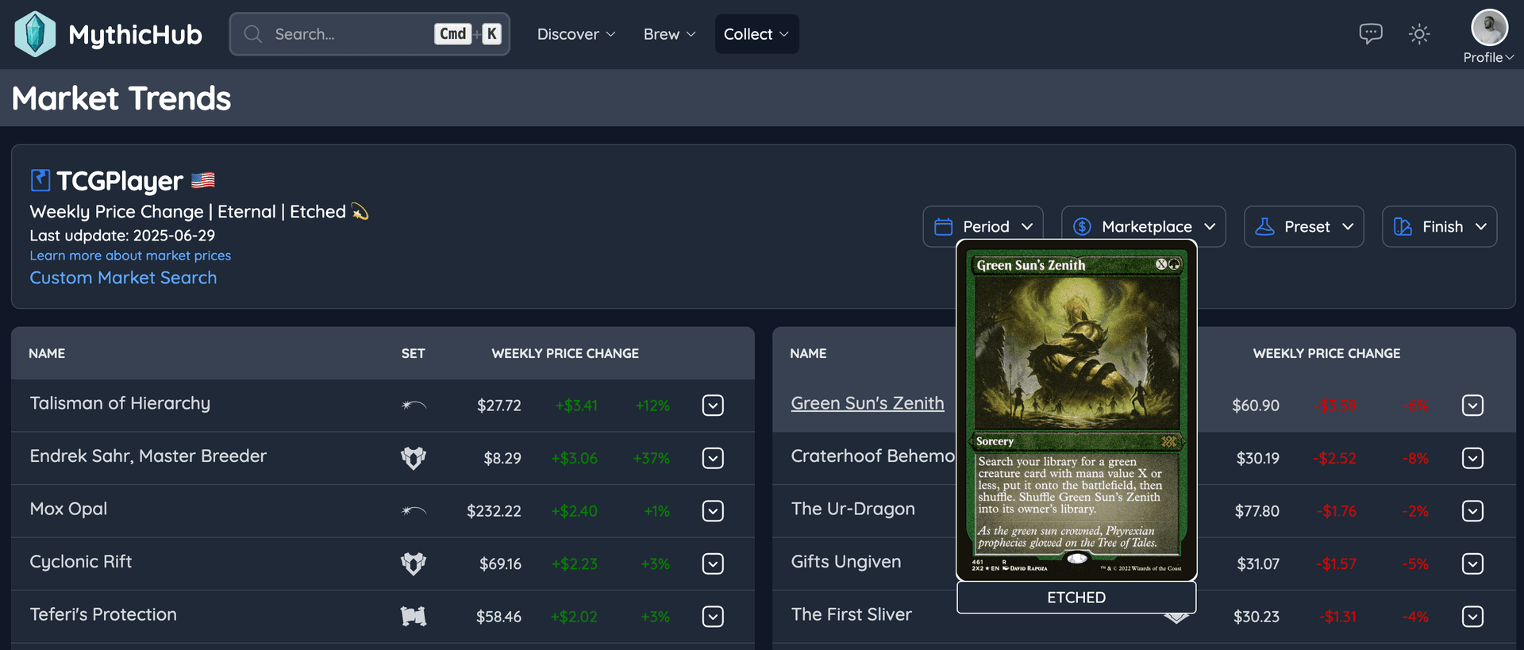
Task: Click the Cmd+K shortcut badge
Action: [x=468, y=34]
